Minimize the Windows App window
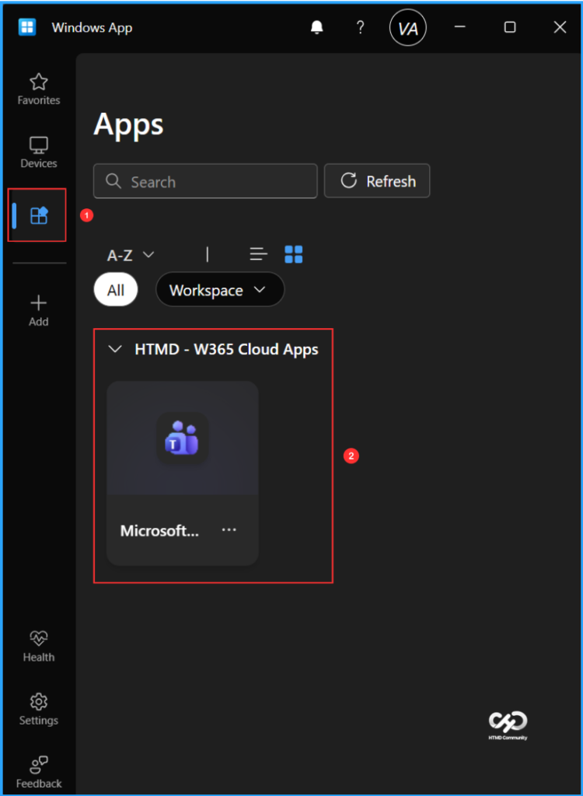 click(460, 27)
